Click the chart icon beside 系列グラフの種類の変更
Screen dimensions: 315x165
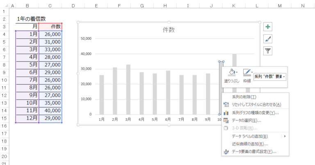point(226,113)
